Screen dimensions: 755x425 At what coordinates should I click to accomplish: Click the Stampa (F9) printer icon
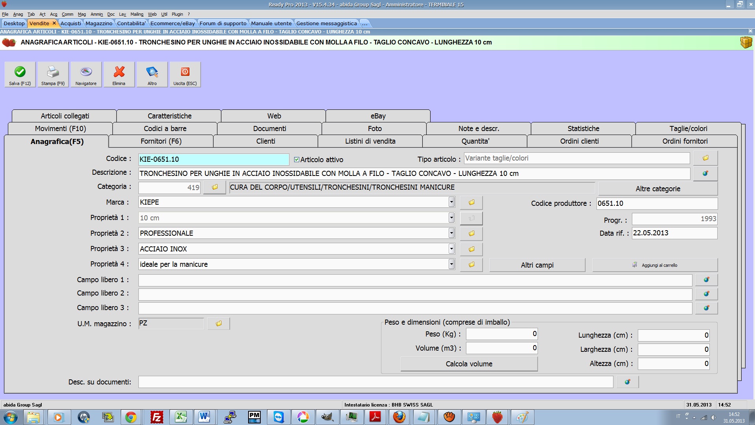(53, 72)
